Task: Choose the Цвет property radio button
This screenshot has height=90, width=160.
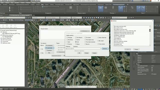Action: (x=67, y=42)
